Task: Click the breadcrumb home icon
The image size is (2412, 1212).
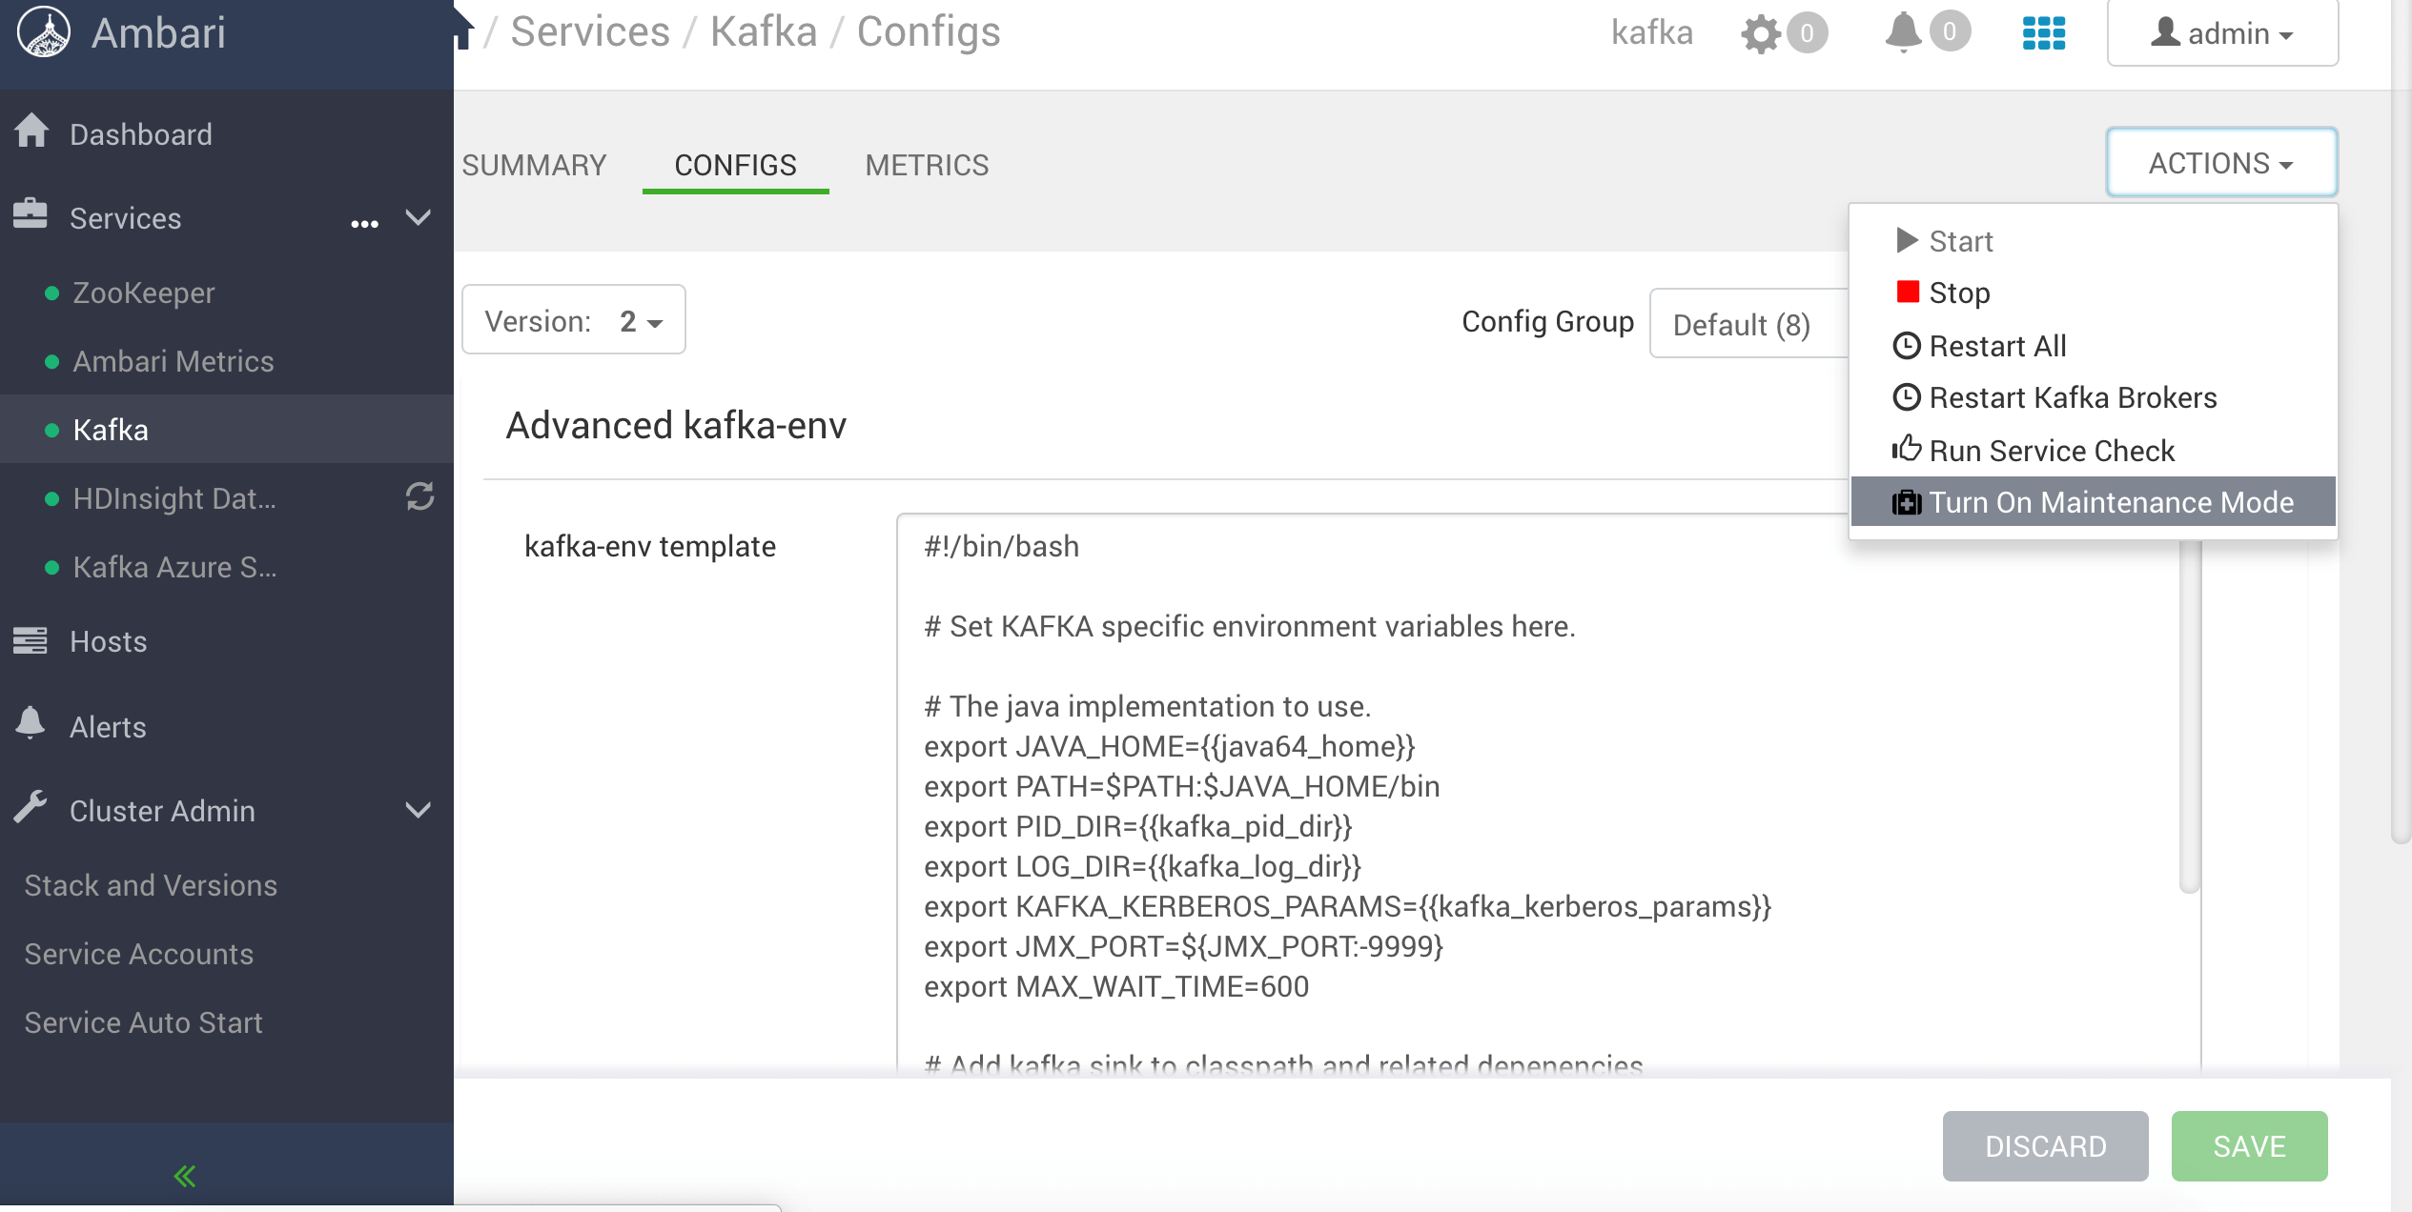Action: click(463, 29)
